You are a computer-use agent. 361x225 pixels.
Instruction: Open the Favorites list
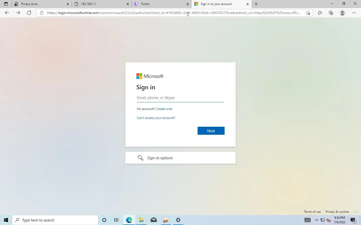click(x=320, y=13)
